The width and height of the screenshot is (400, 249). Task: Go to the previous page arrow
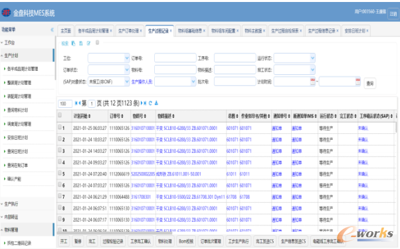pyautogui.click(x=80, y=103)
